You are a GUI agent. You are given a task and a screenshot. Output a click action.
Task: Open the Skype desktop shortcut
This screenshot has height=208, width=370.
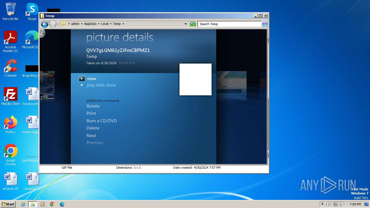[32, 12]
